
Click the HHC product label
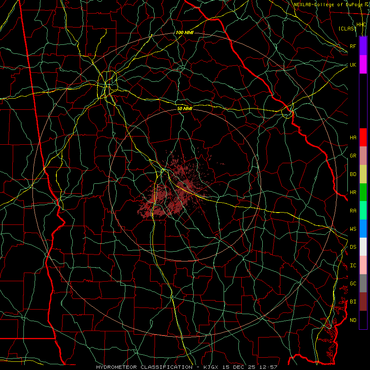click(361, 25)
